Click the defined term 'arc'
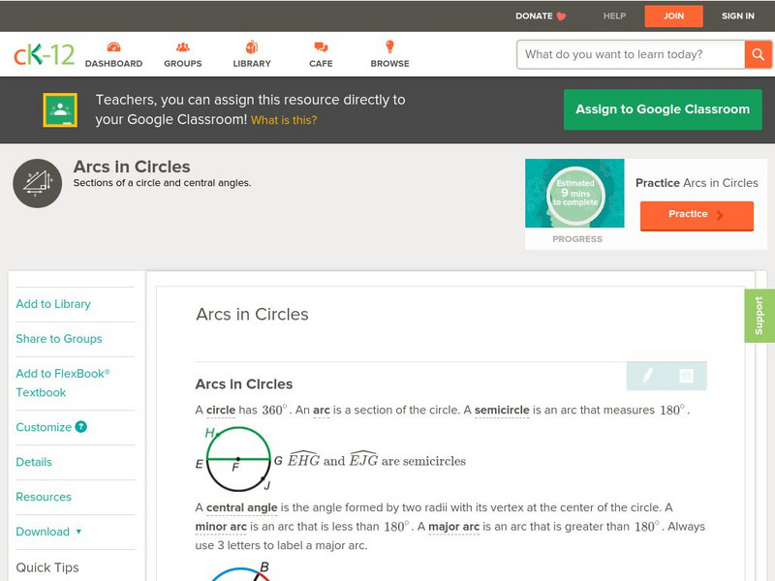This screenshot has width=775, height=581. (x=322, y=410)
